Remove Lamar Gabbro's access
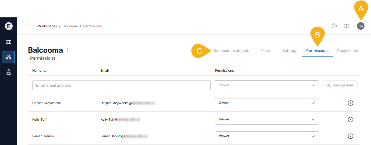The height and width of the screenshot is (145, 371). click(350, 136)
